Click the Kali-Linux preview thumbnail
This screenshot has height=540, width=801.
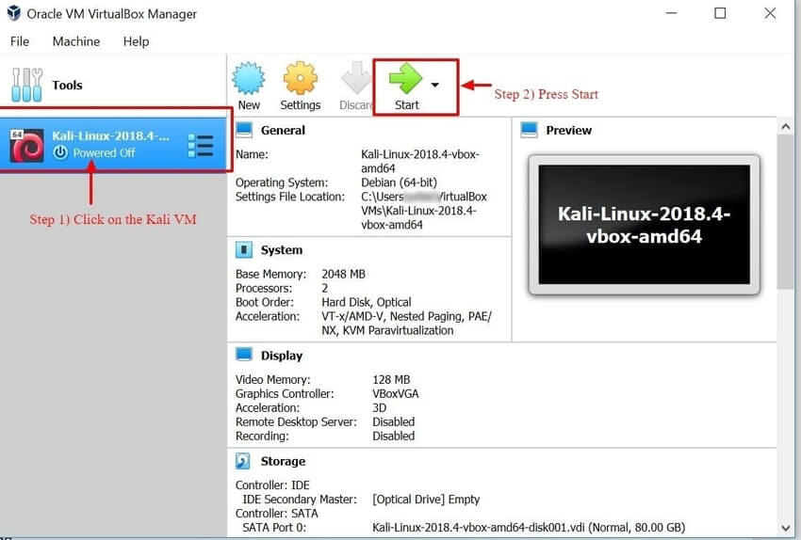coord(644,224)
